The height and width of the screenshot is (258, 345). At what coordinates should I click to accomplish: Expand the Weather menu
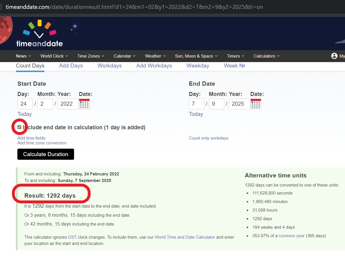click(155, 56)
